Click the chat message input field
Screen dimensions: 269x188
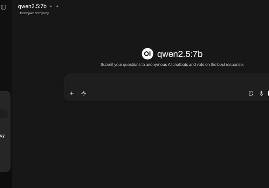pos(168,83)
